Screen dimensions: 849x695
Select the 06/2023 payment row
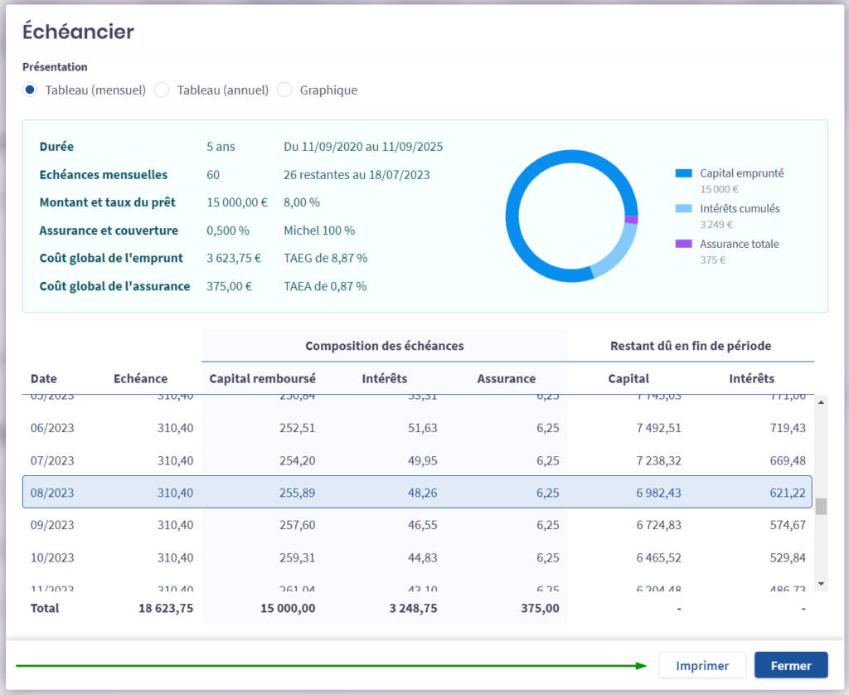point(416,428)
